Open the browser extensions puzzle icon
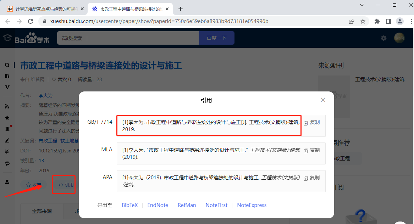 tap(377, 21)
